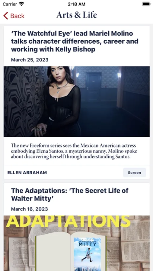Tap the battery indicator icon

(x=146, y=4)
